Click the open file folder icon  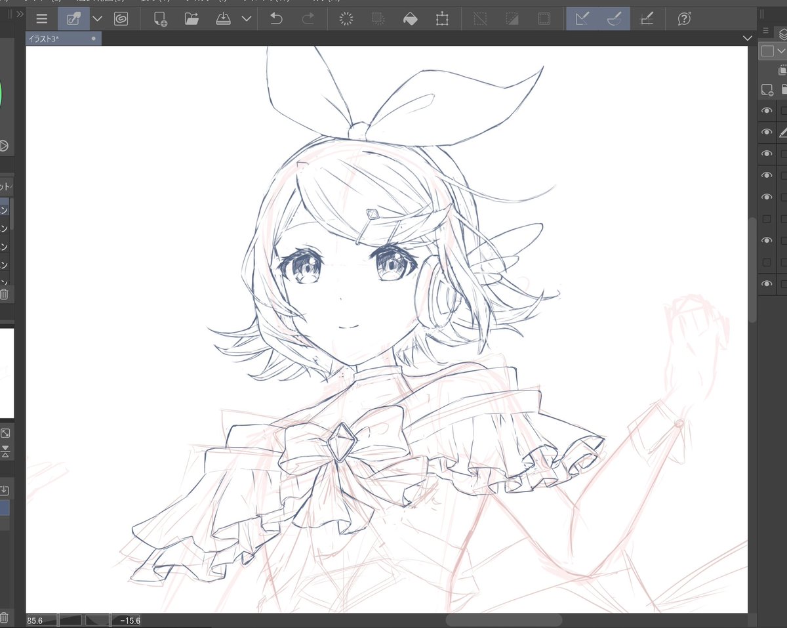tap(192, 19)
